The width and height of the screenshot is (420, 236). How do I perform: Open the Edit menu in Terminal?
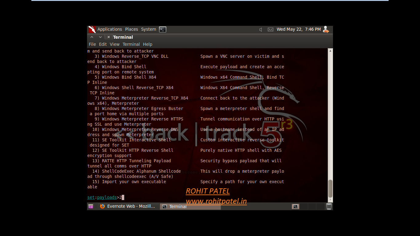pos(103,44)
